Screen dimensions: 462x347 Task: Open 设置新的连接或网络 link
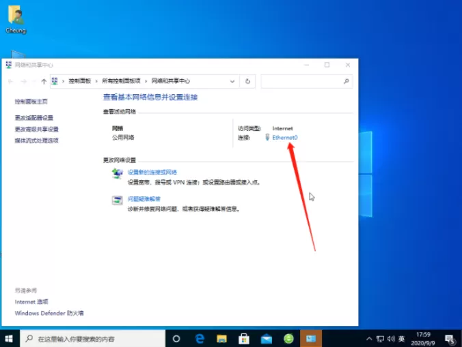(152, 172)
